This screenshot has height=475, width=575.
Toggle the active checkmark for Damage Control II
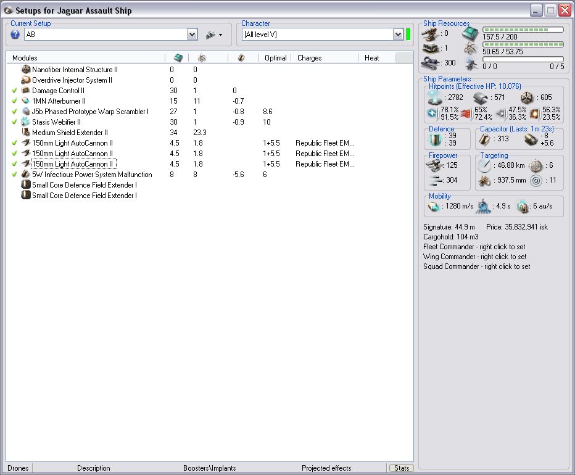[14, 91]
